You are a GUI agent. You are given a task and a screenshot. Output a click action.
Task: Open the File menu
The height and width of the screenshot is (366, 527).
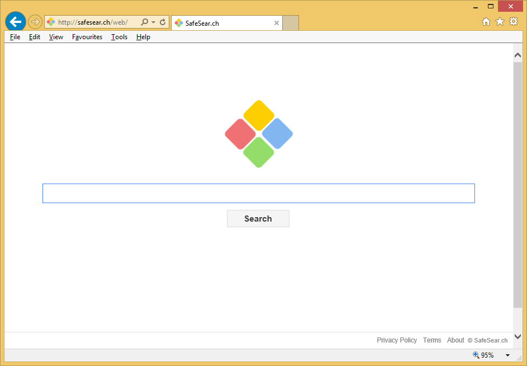(15, 37)
